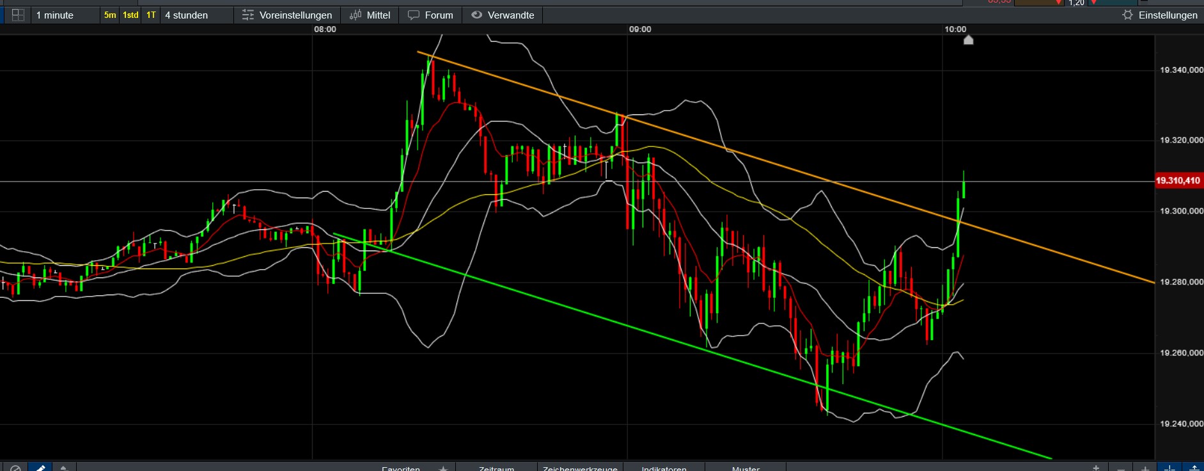Click the 19.240,000 price axis label
The height and width of the screenshot is (471, 1204).
click(x=1181, y=424)
